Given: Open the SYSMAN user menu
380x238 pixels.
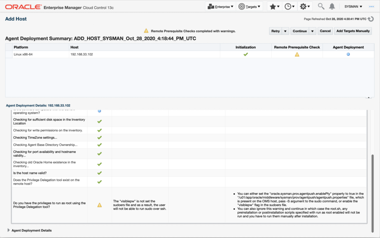Looking at the screenshot, I should point(353,7).
